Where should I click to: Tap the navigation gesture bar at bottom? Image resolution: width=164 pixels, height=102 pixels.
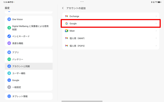(82, 101)
